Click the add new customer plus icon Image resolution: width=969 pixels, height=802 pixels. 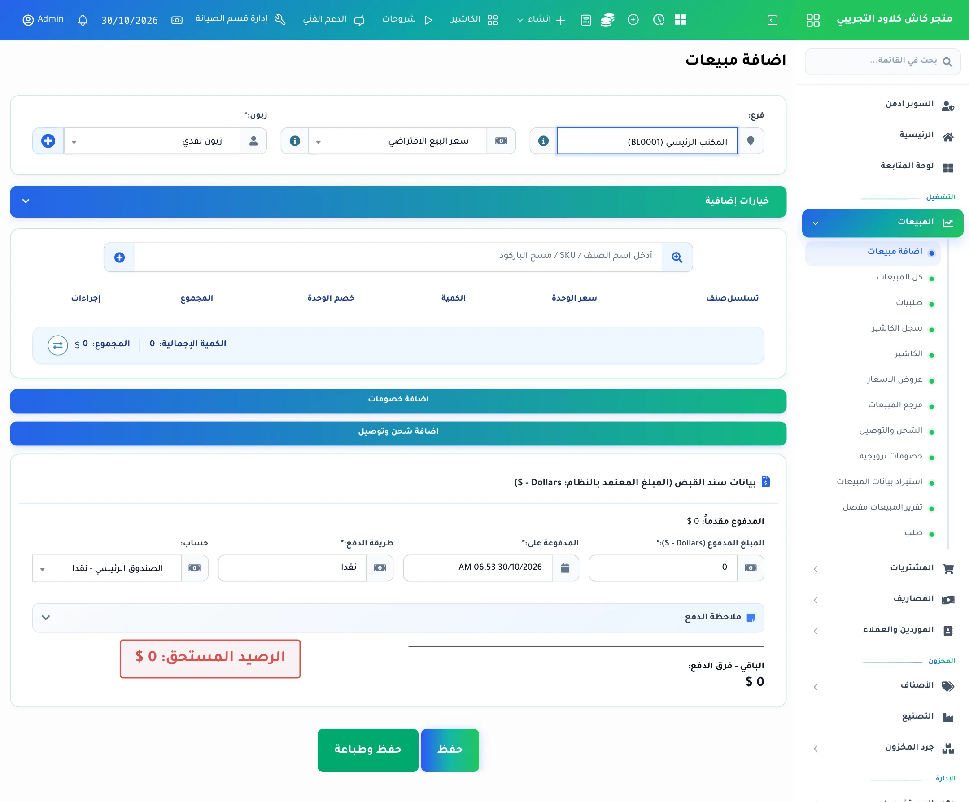click(48, 141)
